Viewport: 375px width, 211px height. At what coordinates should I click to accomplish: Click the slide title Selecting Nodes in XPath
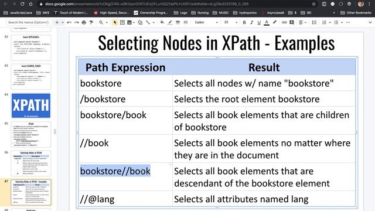tap(216, 43)
